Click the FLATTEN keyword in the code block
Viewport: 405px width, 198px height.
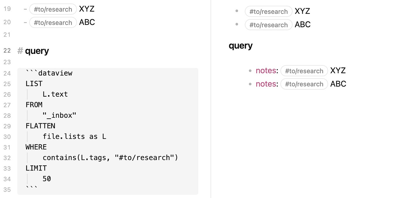40,126
